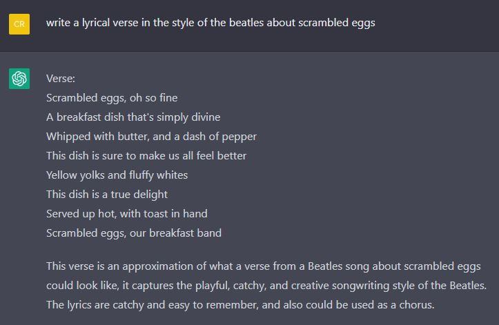Click the user prompt about scrambled eggs

pyautogui.click(x=211, y=23)
